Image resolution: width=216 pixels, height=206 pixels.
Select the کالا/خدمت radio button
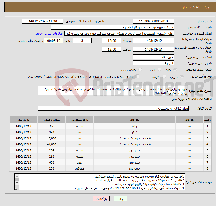click(140, 70)
